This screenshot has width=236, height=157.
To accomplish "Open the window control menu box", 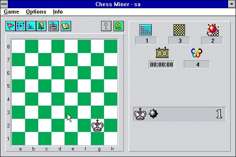I will [x=4, y=4].
